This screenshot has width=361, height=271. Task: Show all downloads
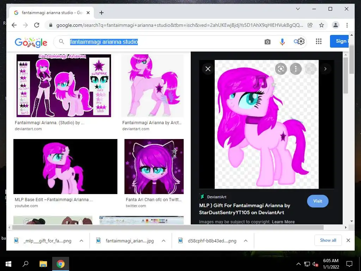click(x=328, y=240)
